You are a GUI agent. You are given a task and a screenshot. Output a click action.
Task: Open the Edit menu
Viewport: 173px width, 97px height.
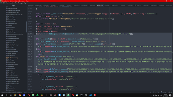tap(4, 3)
